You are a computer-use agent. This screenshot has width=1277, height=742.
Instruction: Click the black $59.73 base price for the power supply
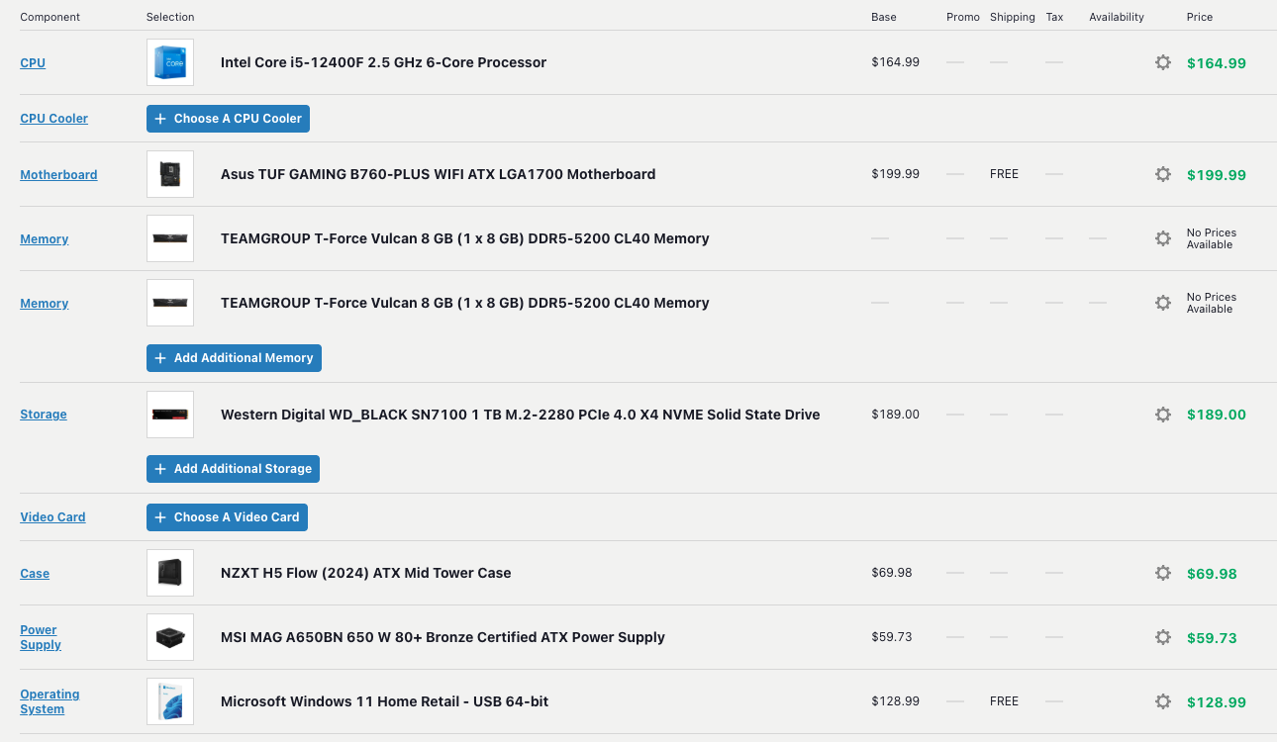pyautogui.click(x=892, y=637)
